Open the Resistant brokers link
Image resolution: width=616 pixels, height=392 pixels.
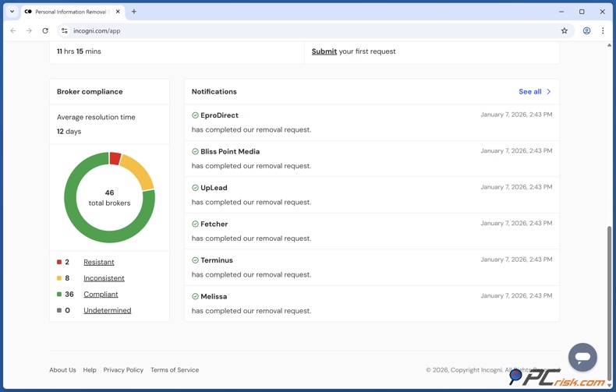(98, 263)
